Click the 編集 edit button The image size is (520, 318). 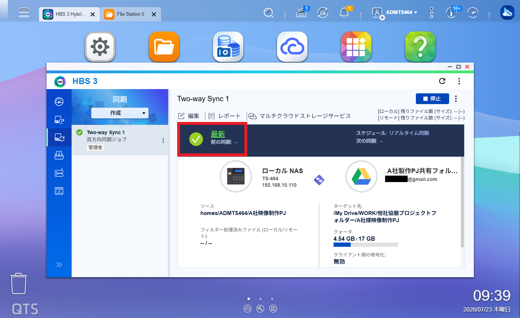[189, 116]
